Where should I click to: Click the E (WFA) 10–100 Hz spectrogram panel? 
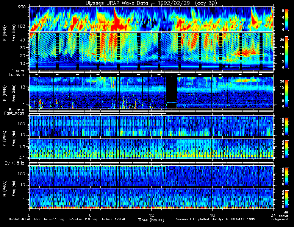(x=151, y=126)
